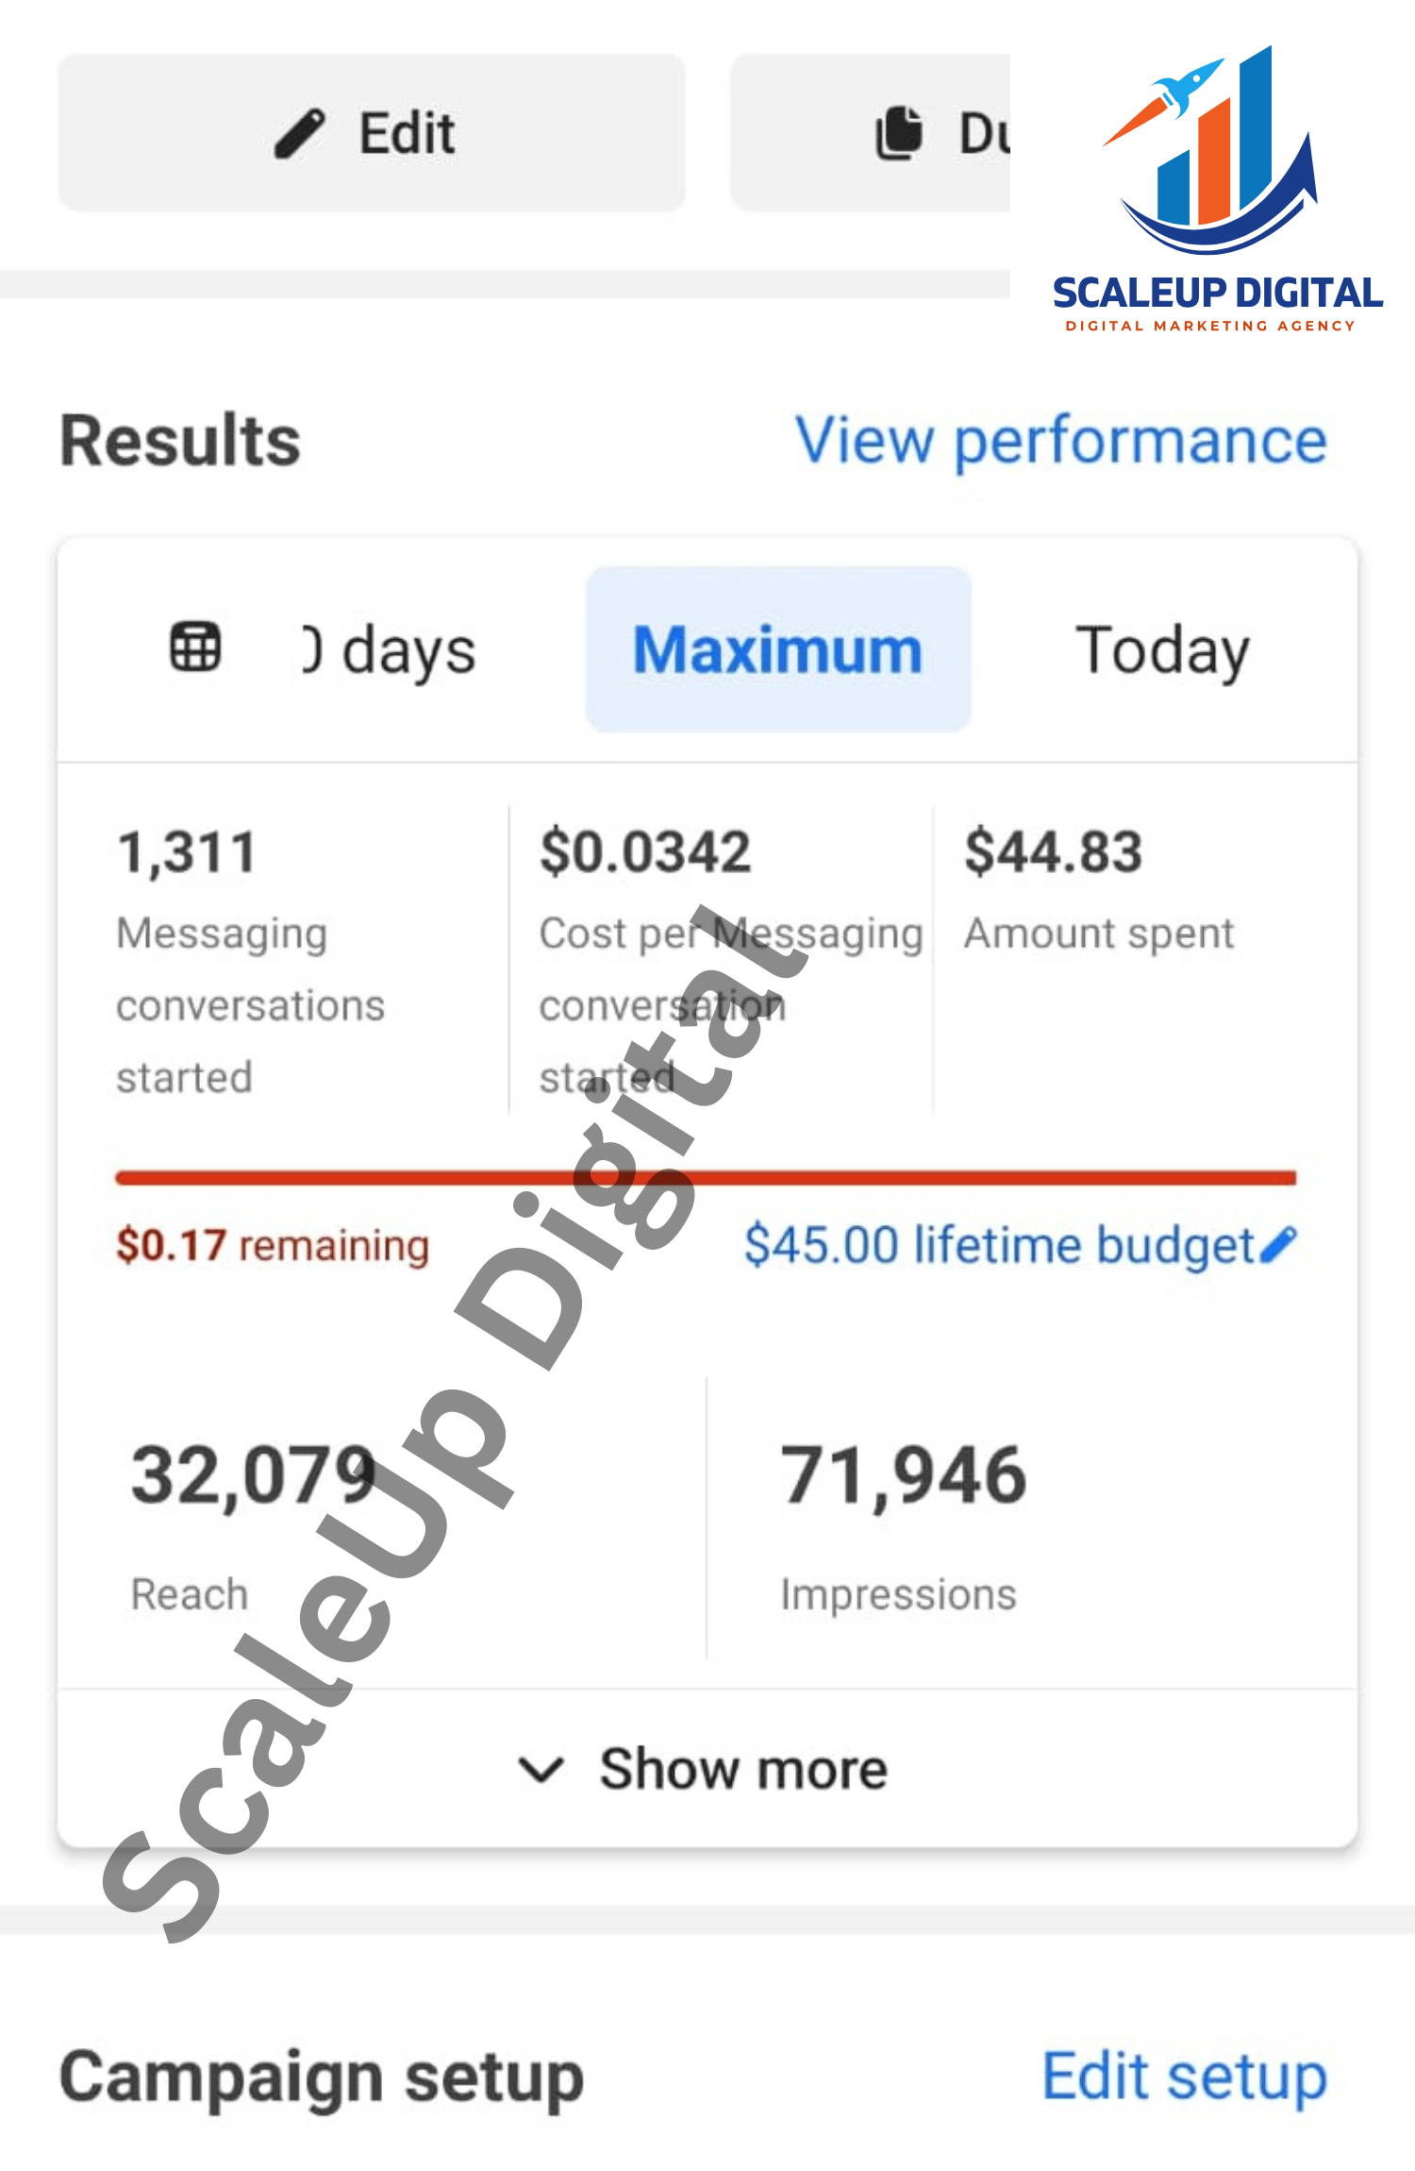Switch to the Maximum tab
This screenshot has width=1415, height=2171.
click(x=778, y=649)
